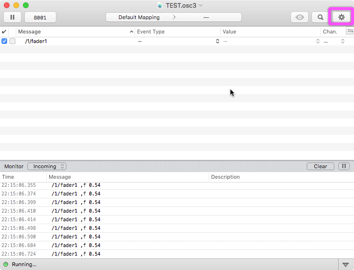Toggle the eye preview button
Screen dimensions: 354x270
pos(300,17)
